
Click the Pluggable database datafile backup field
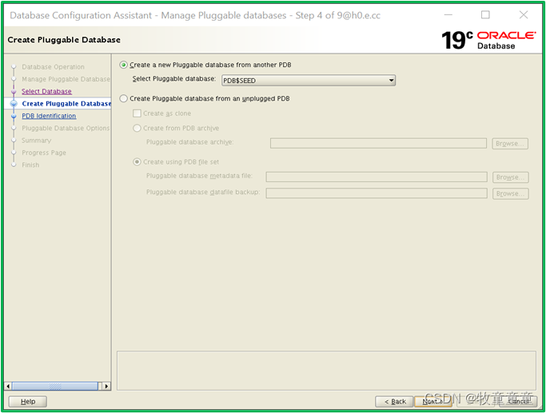pyautogui.click(x=377, y=193)
